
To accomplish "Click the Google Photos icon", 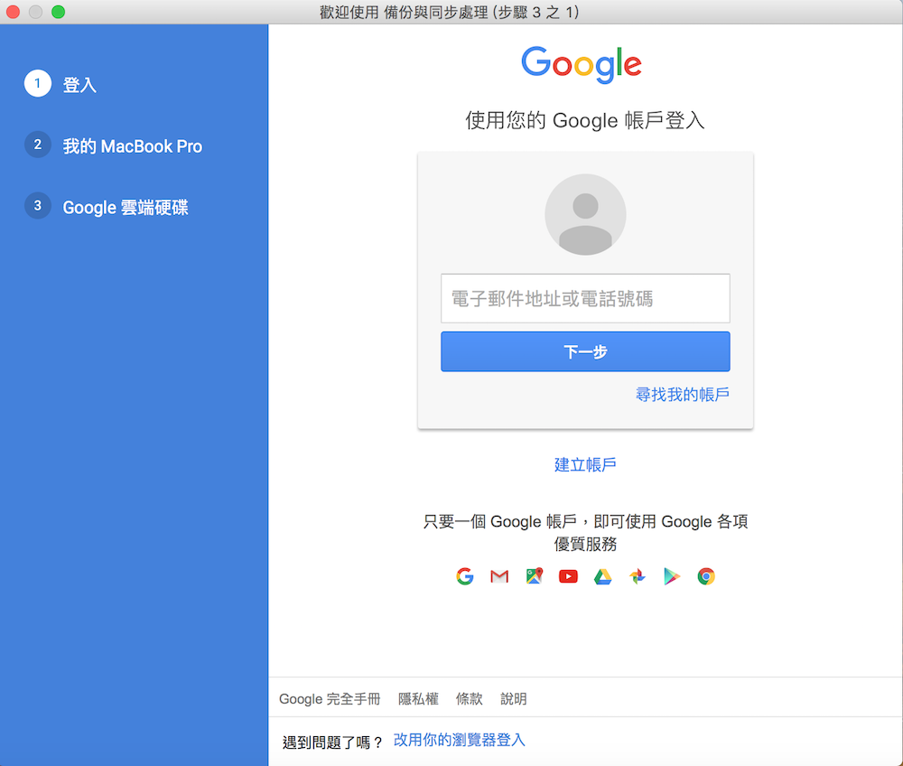I will point(637,575).
